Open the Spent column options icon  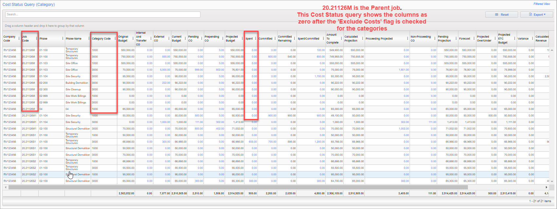256,39
